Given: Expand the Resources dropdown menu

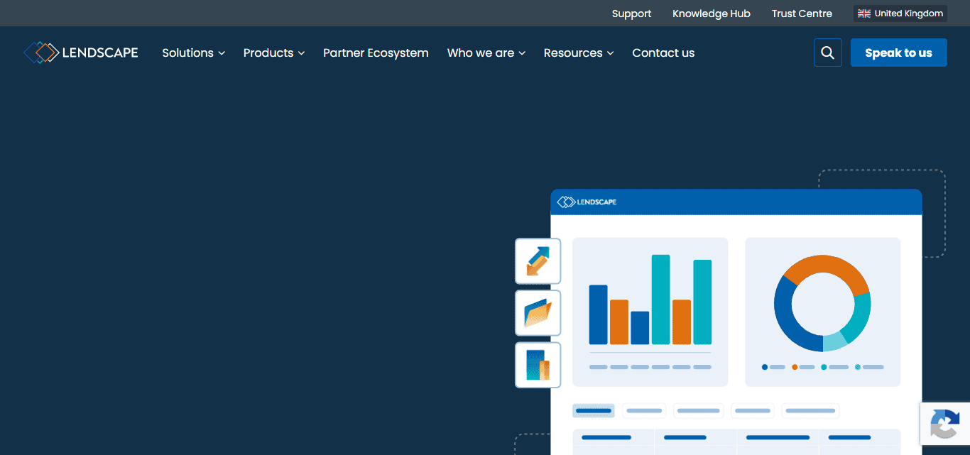Looking at the screenshot, I should coord(579,53).
